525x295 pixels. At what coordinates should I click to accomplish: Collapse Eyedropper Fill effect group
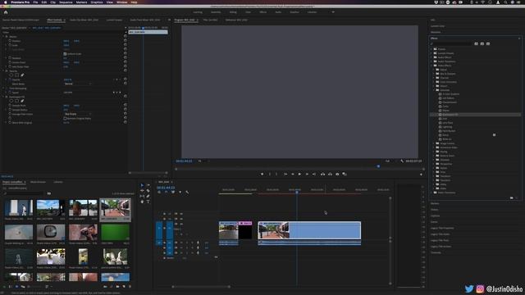[3, 97]
